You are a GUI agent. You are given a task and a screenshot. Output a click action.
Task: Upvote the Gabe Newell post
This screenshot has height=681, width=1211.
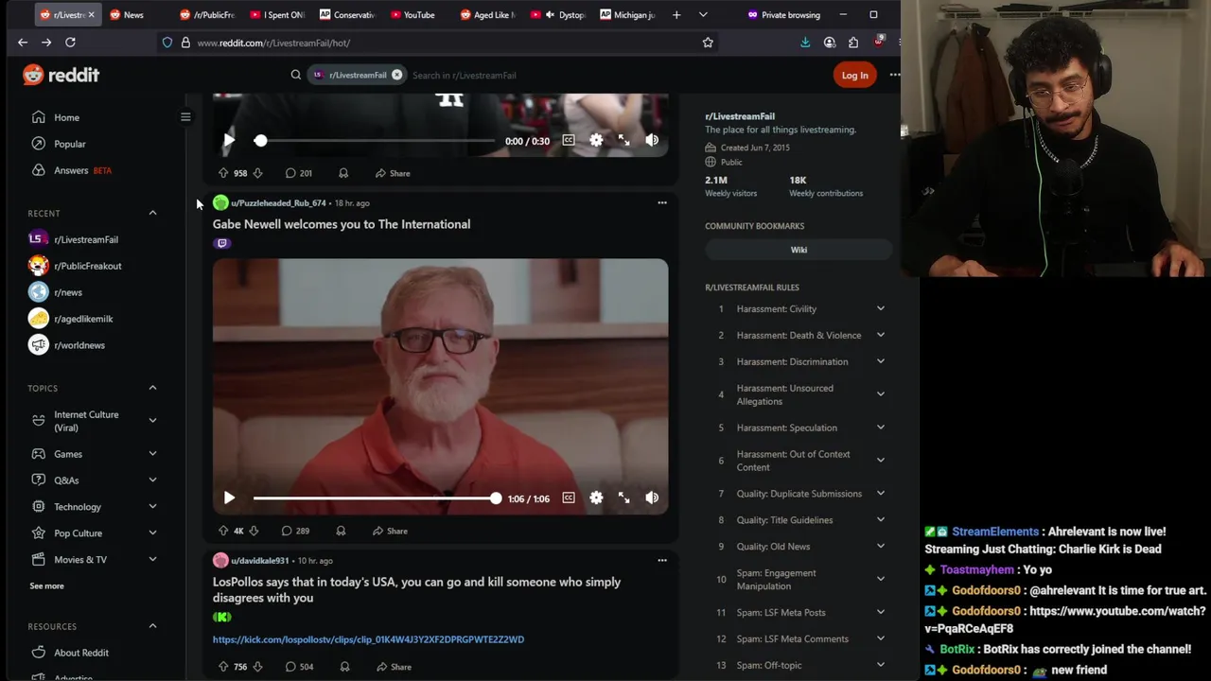tap(223, 531)
